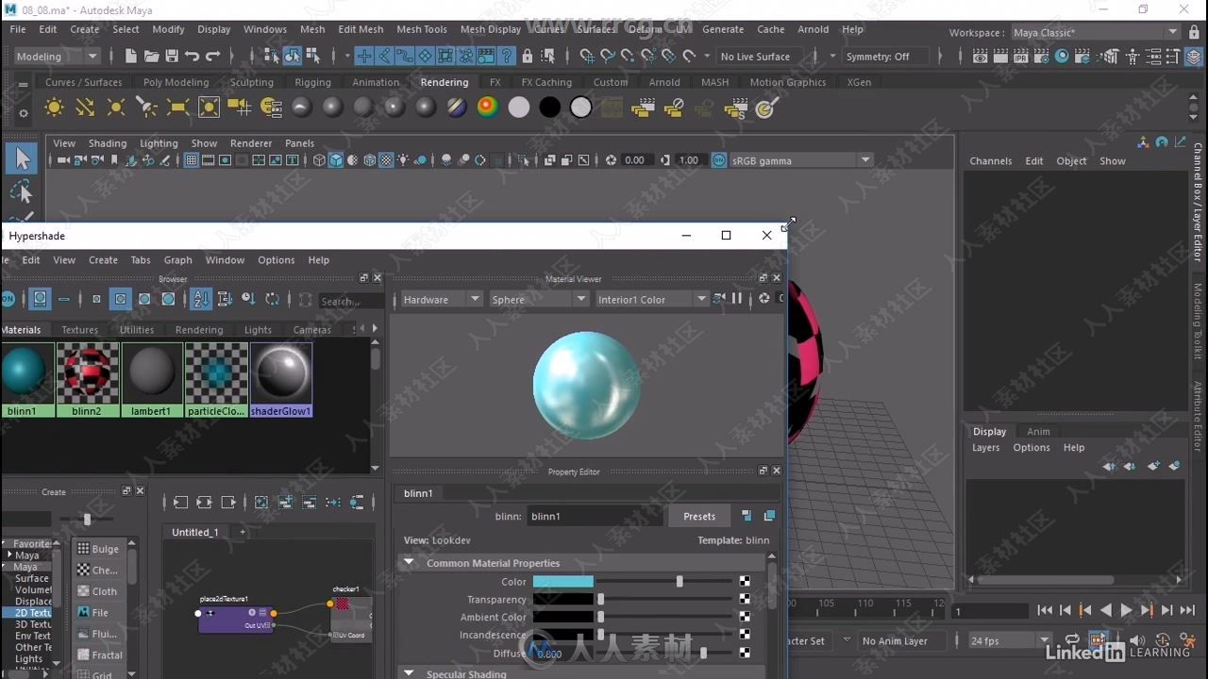Viewport: 1208px width, 679px height.
Task: Open the Sphere geometry dropdown in Material Viewer
Action: (539, 299)
